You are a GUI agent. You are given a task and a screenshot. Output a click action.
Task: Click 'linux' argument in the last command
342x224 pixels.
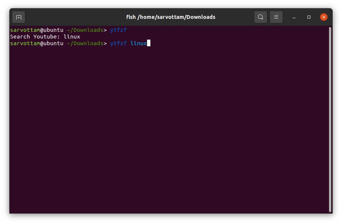tap(139, 43)
